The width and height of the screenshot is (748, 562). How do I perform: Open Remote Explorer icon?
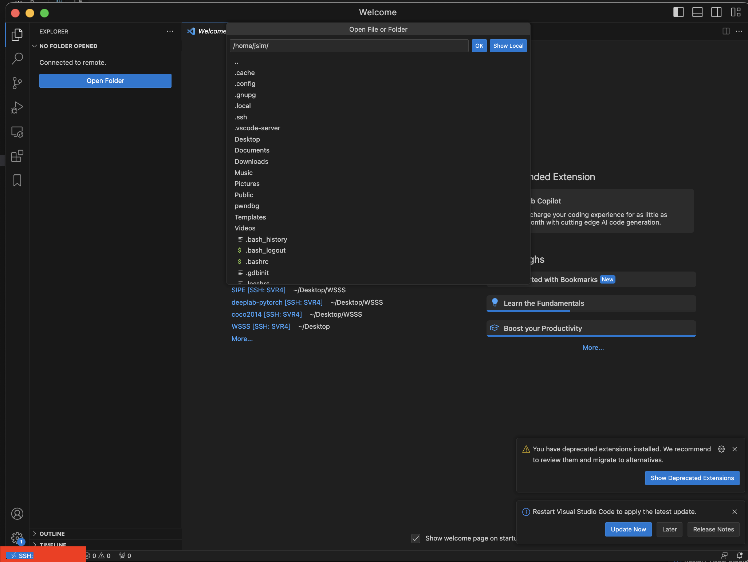coord(17,132)
